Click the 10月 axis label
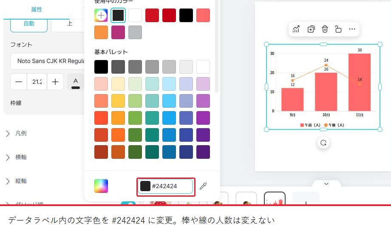 (x=326, y=115)
